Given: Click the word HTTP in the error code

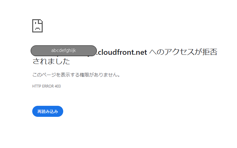Looking at the screenshot, I should point(37,86).
